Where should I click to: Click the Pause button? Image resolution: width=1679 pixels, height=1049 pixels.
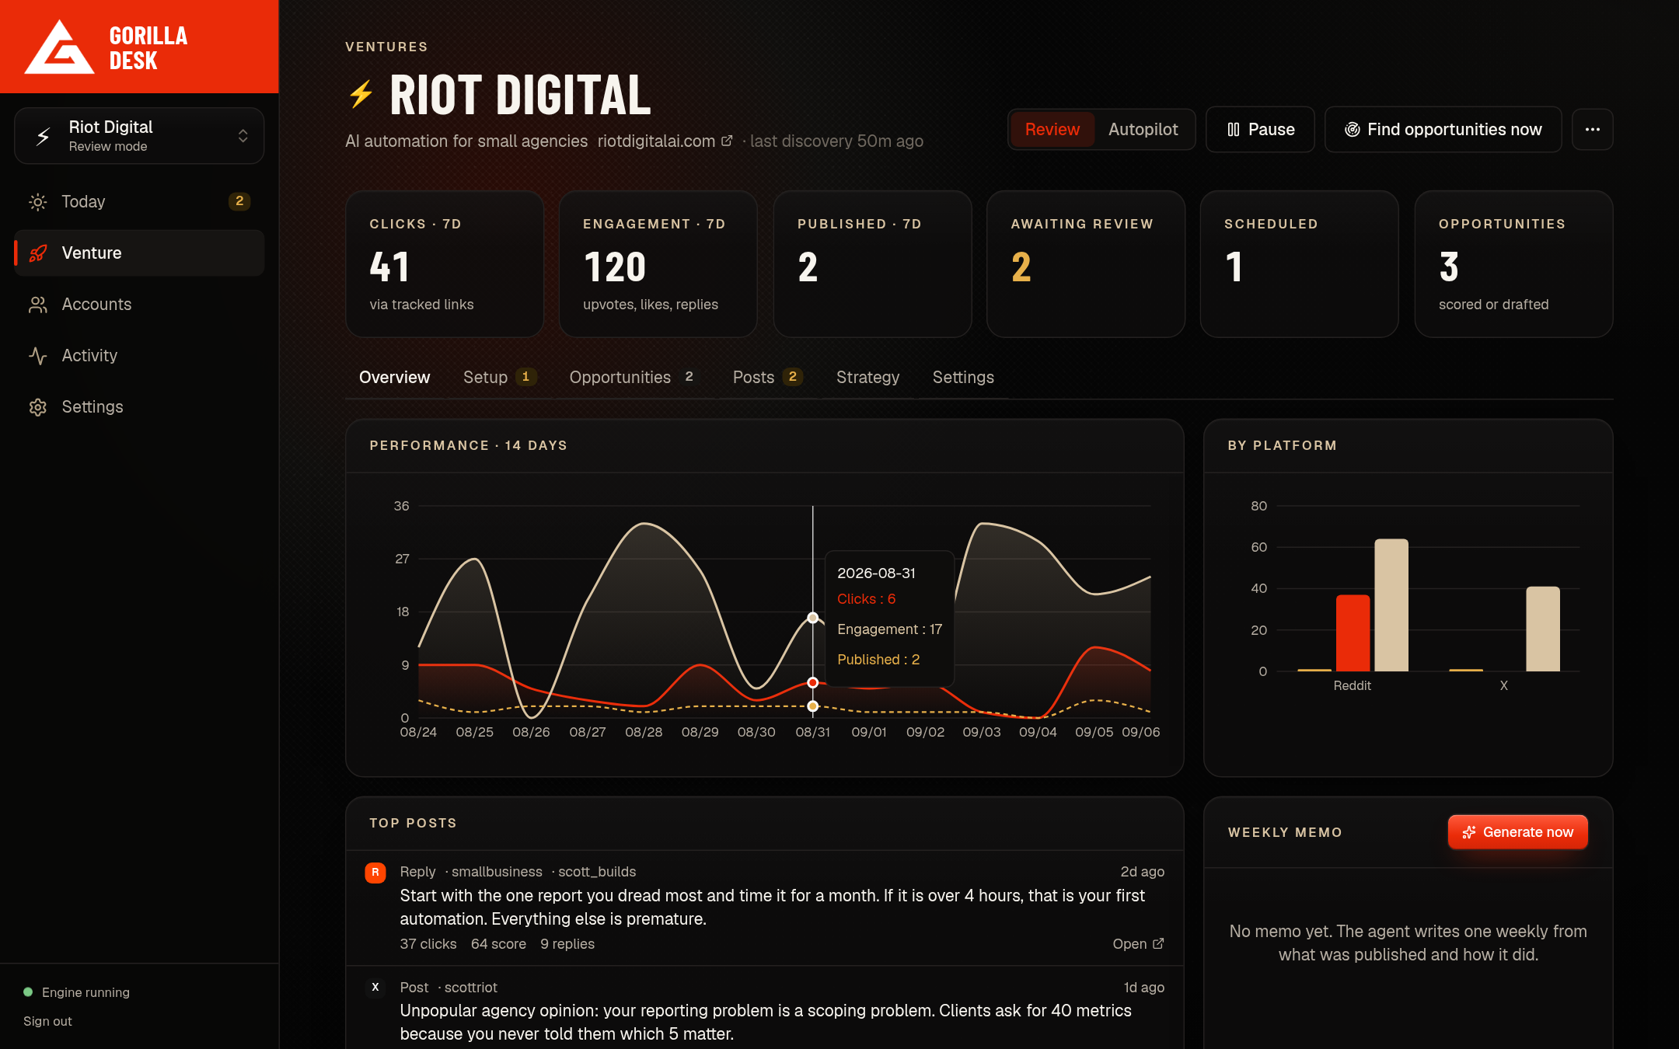point(1260,129)
